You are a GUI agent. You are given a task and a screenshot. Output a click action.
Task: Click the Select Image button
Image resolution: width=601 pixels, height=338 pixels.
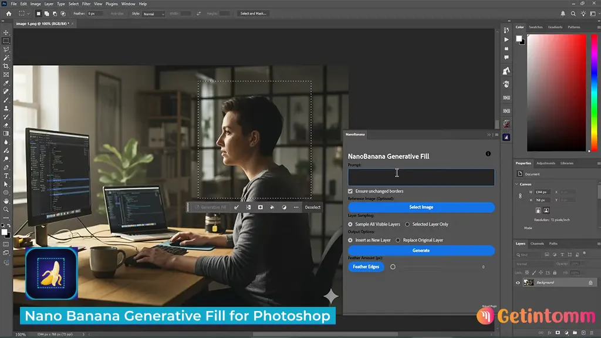point(421,207)
